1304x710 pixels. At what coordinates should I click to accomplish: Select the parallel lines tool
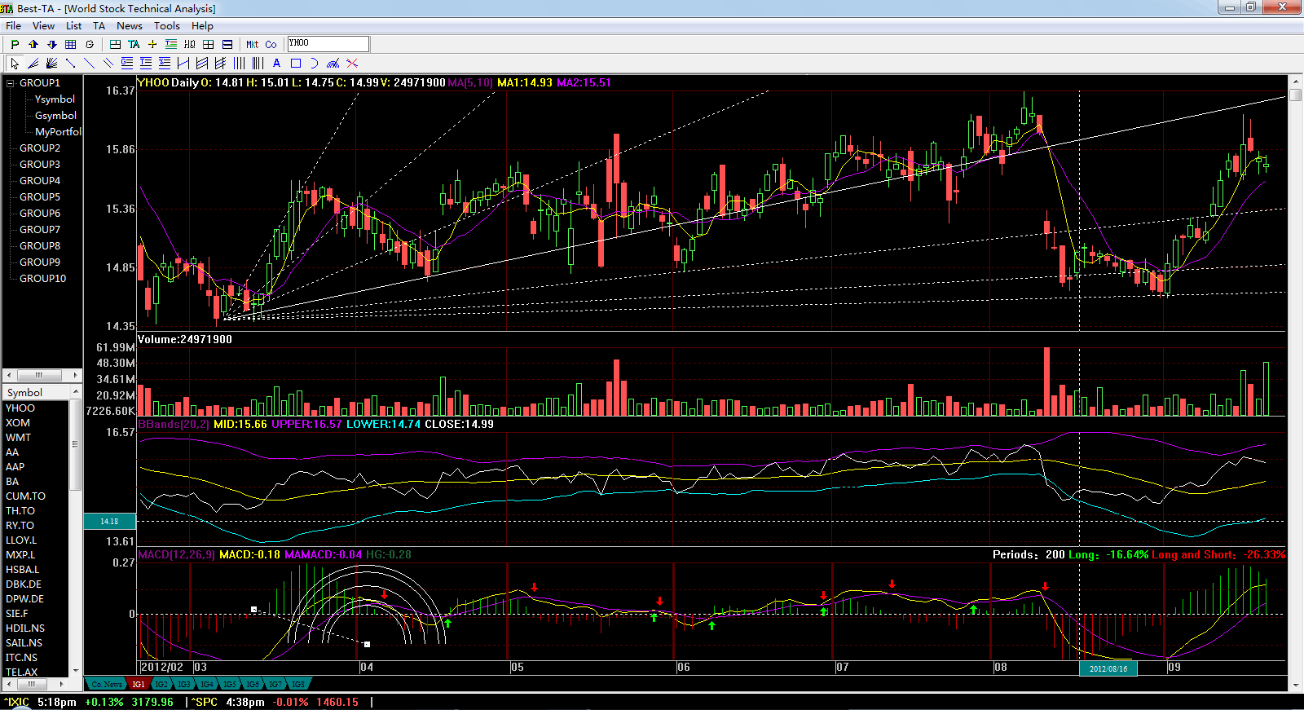[108, 63]
